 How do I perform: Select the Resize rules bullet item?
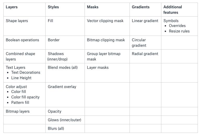(179, 31)
